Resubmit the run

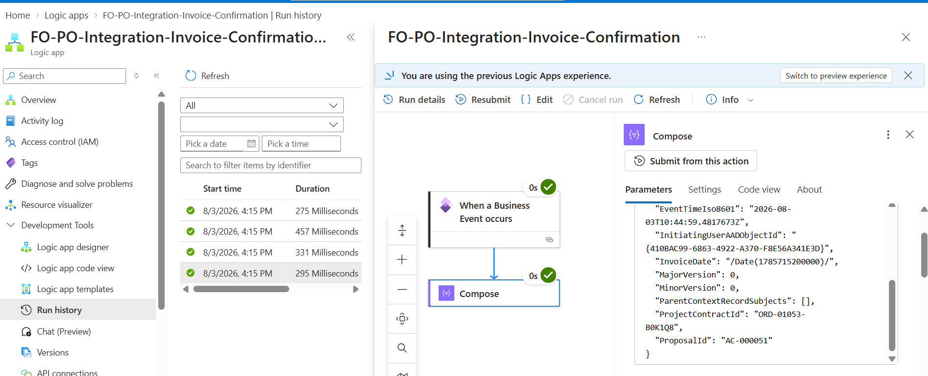click(483, 99)
